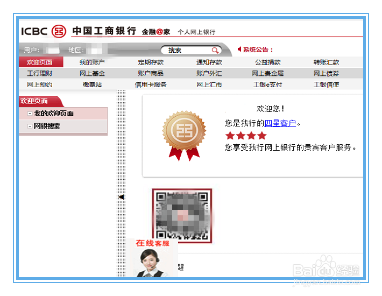Open 账户商品 menu
382x296 pixels.
coord(151,73)
